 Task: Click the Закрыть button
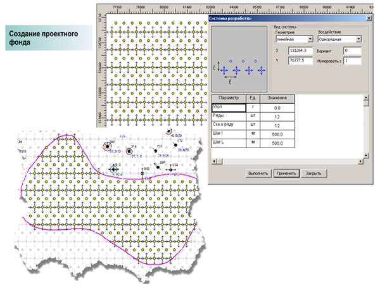pos(313,173)
